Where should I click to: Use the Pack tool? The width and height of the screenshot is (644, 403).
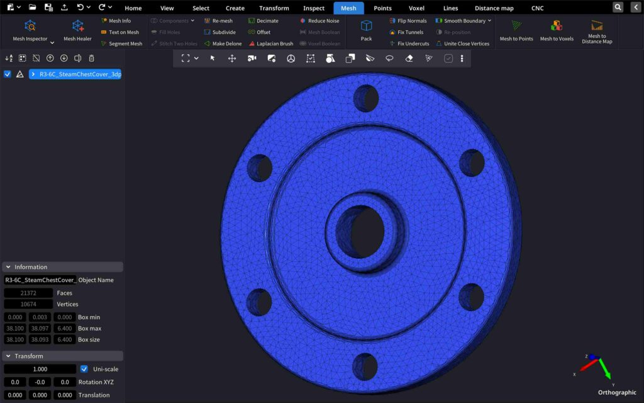365,30
